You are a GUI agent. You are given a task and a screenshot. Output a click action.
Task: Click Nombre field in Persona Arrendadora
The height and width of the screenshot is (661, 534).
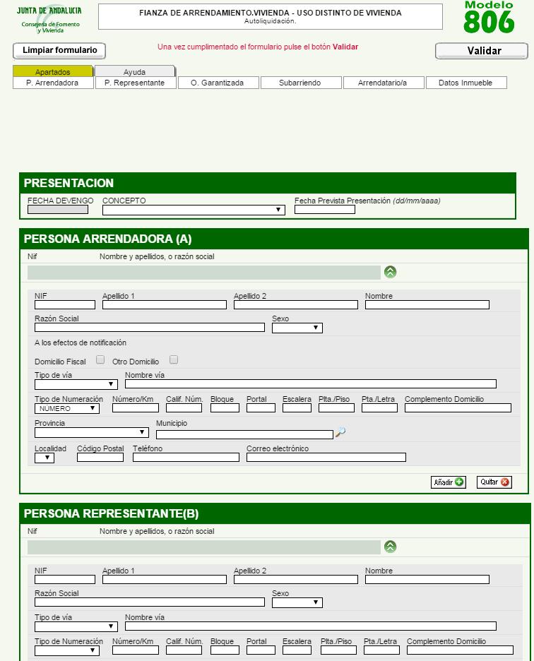[427, 305]
